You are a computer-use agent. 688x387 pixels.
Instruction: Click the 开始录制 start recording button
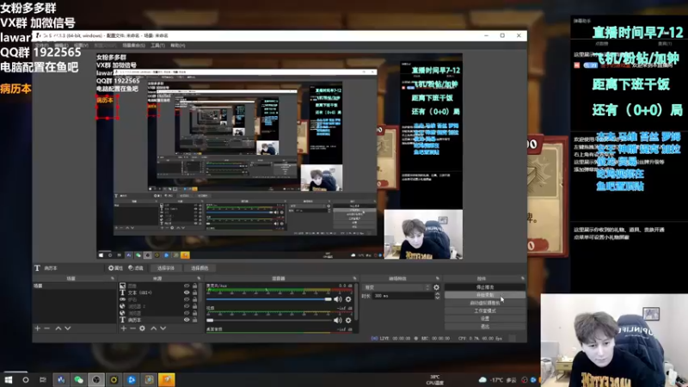click(x=485, y=295)
